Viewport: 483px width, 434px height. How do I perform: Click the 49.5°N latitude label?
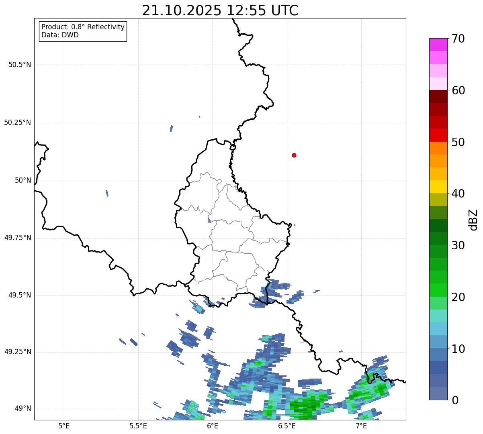tap(20, 295)
